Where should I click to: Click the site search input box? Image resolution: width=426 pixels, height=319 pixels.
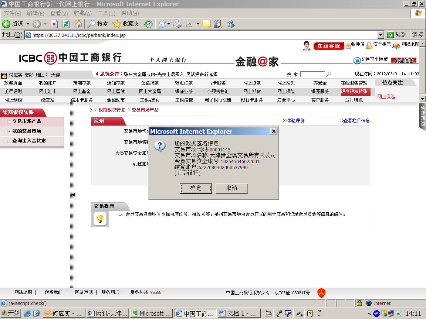pos(312,74)
